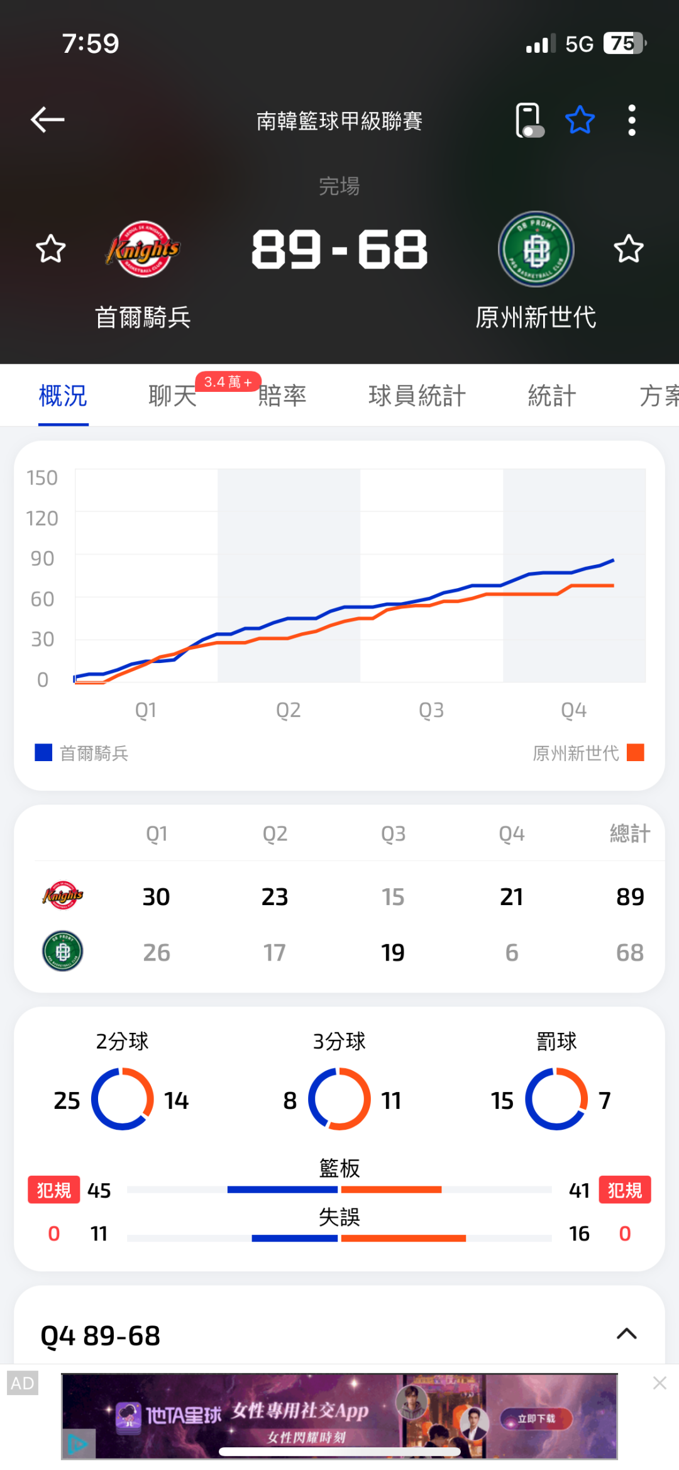Collapse the Q4 89-68 section chevron
The height and width of the screenshot is (1470, 679).
click(x=627, y=1334)
